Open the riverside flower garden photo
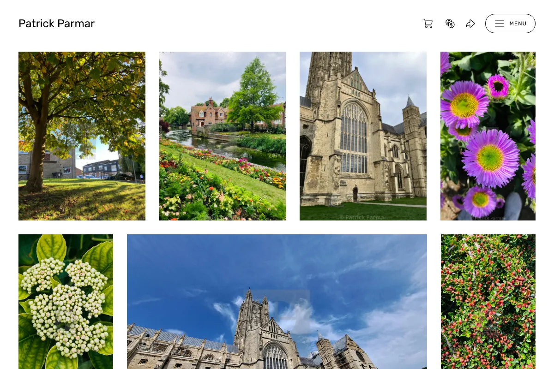554x369 pixels. 223,136
